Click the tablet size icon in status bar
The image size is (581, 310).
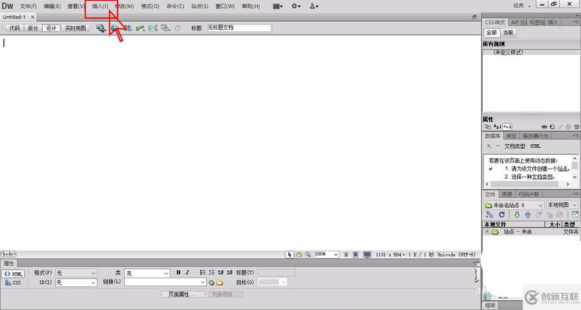tap(356, 255)
